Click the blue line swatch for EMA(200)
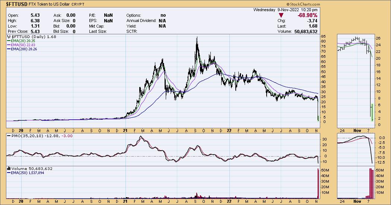The width and height of the screenshot is (391, 205). (9, 49)
